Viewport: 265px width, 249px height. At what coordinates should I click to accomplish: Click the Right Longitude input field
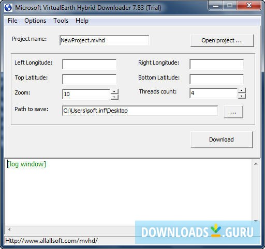[x=216, y=64]
